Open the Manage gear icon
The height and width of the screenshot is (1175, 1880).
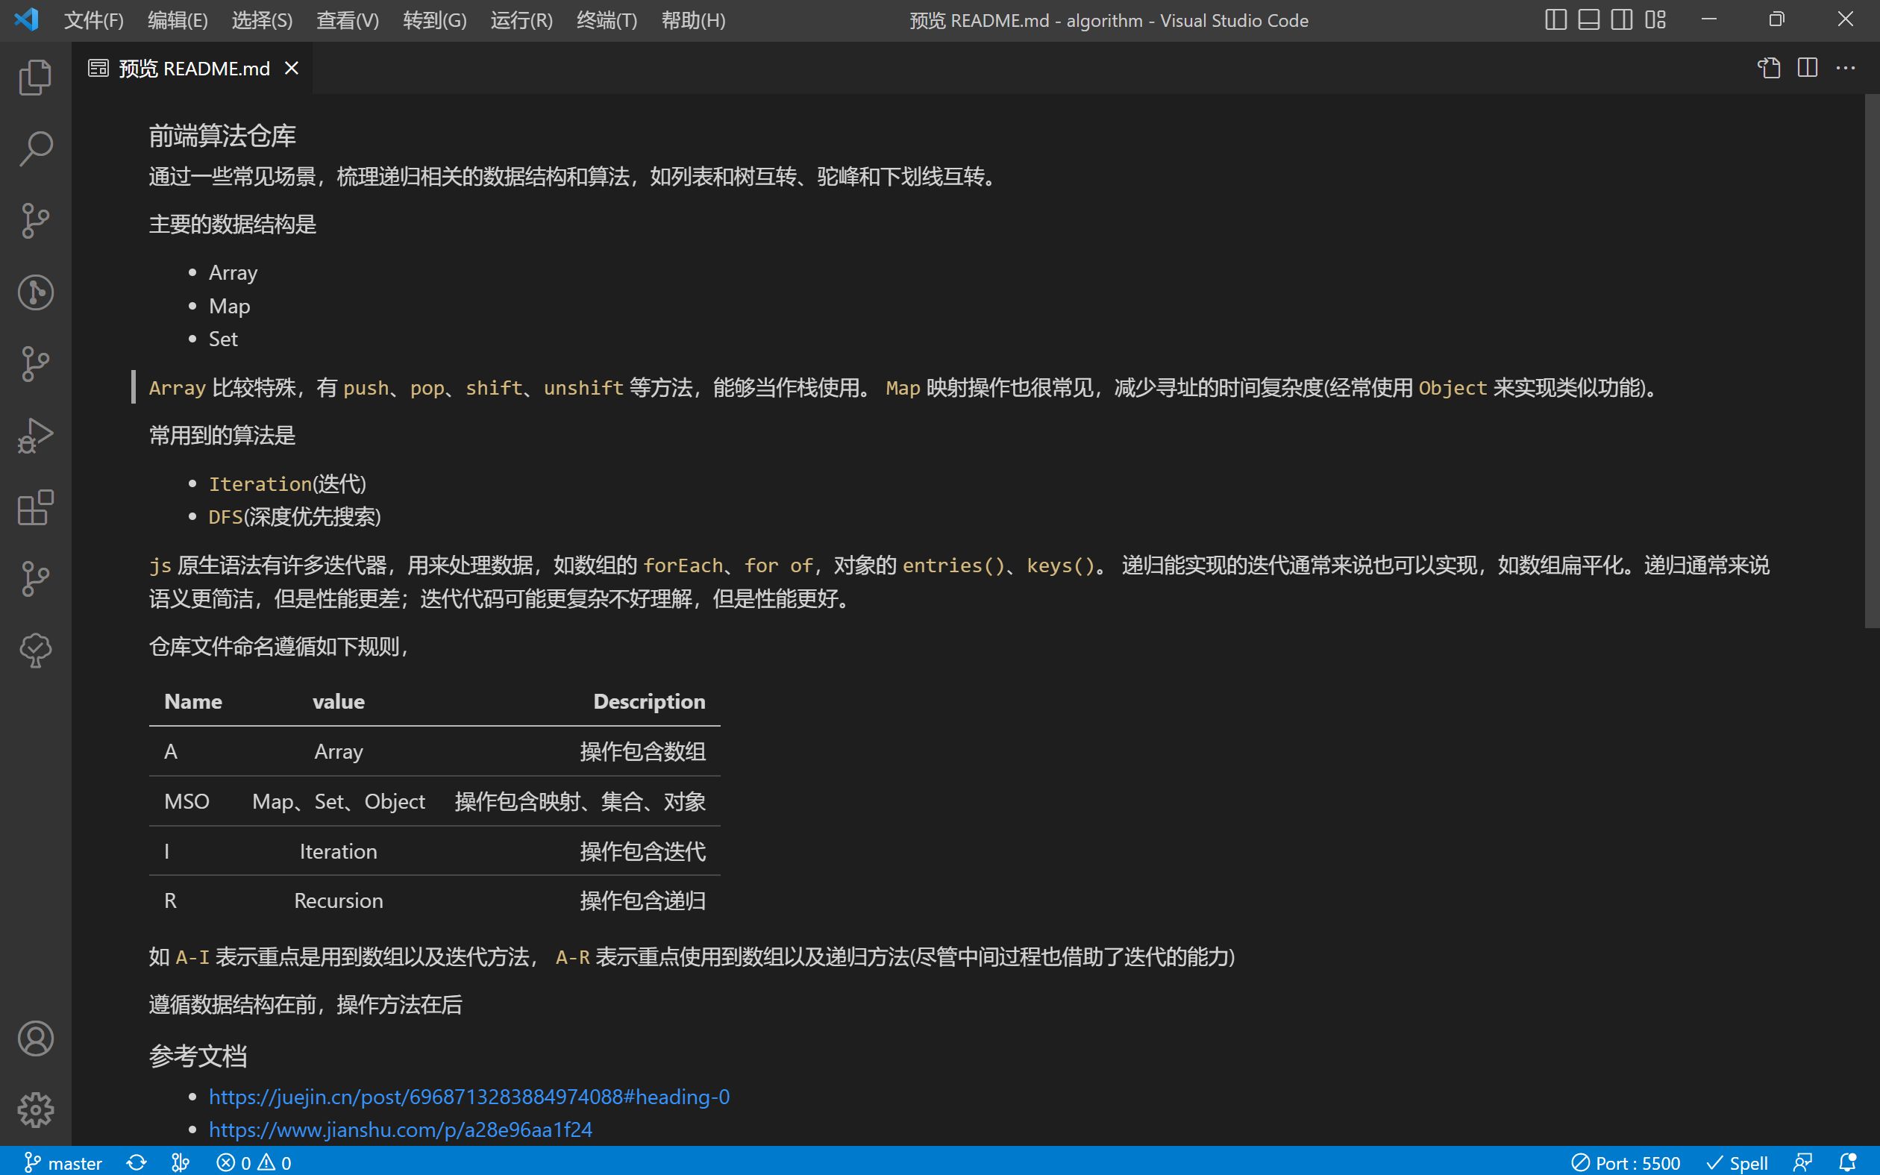pyautogui.click(x=36, y=1110)
